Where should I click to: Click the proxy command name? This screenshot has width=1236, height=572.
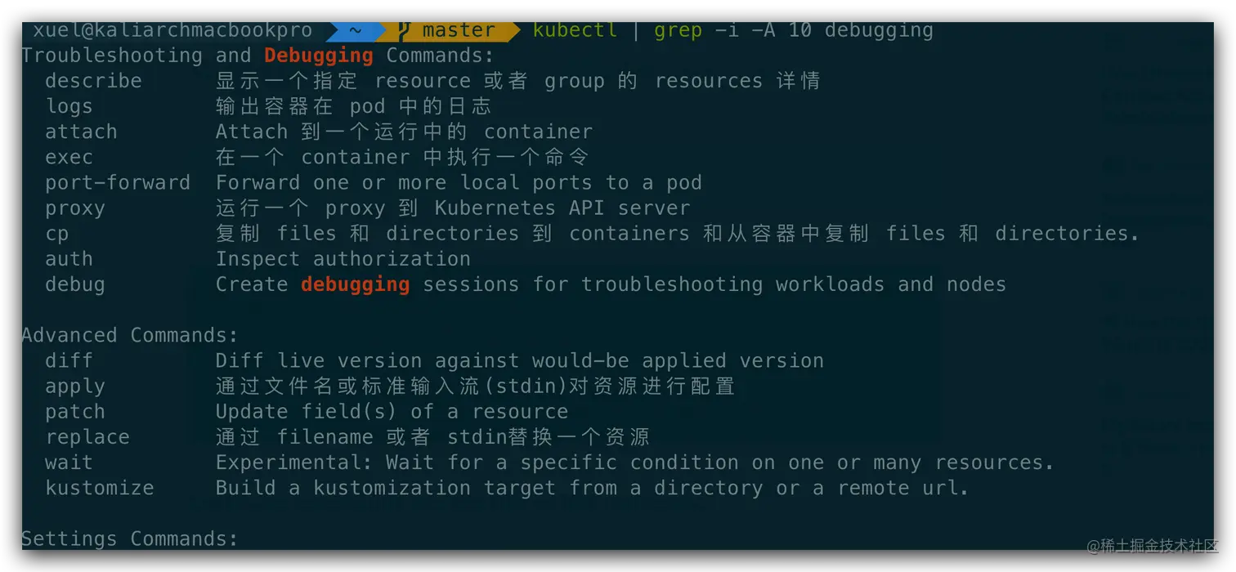(x=74, y=208)
